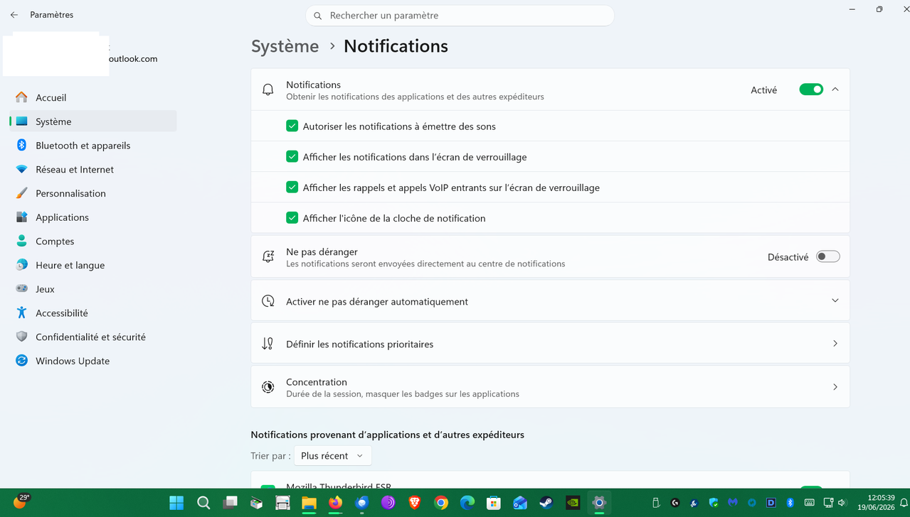Open Thunderbird from the taskbar

coord(361,503)
